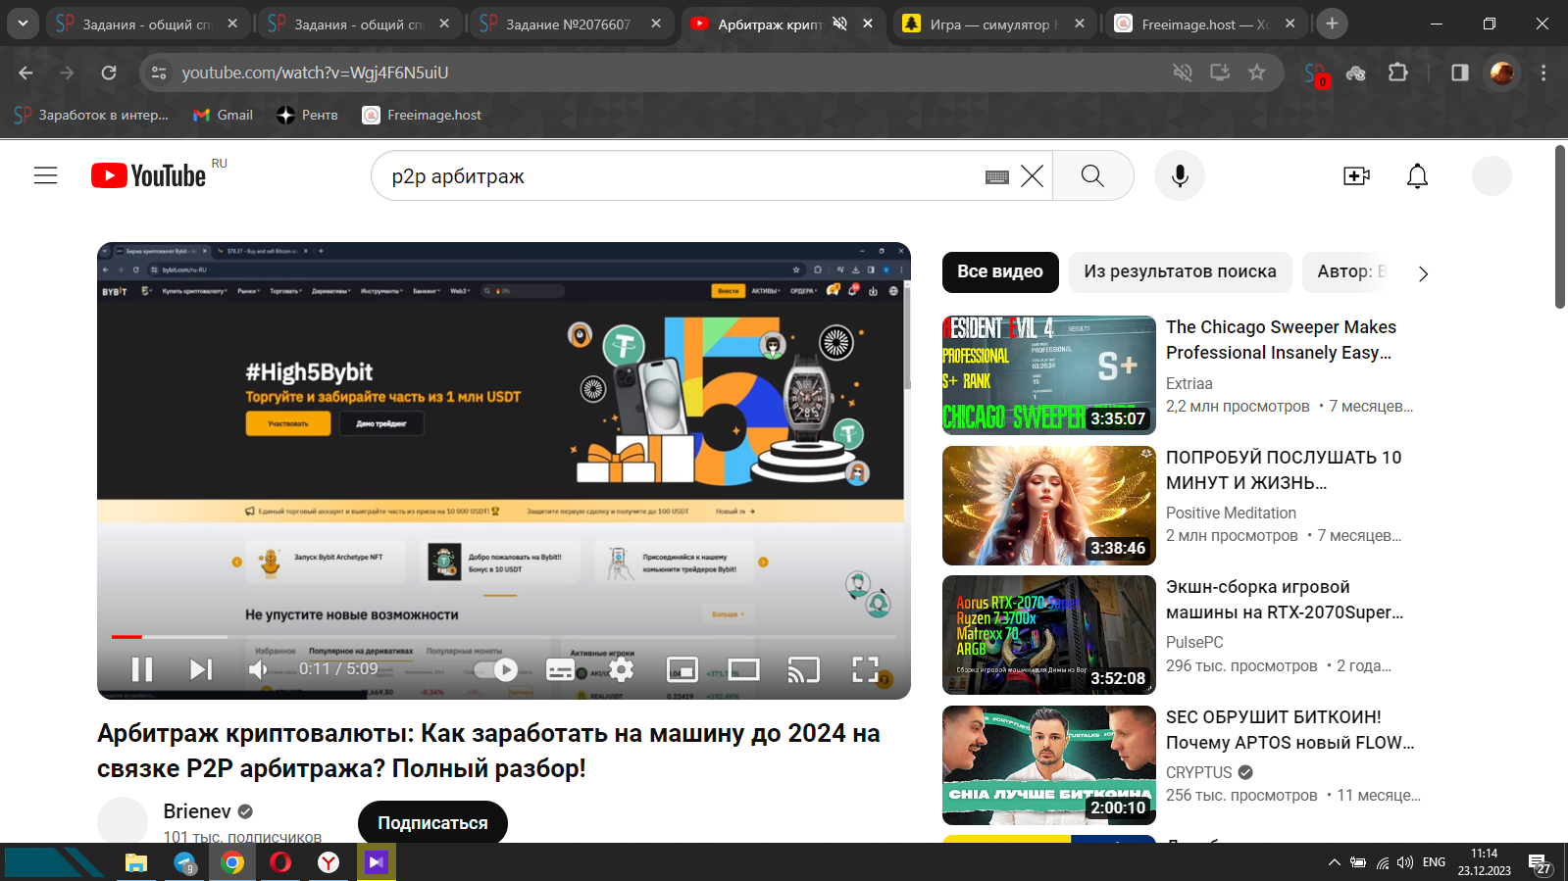
Task: Open Telegram from the taskbar
Action: 185,862
